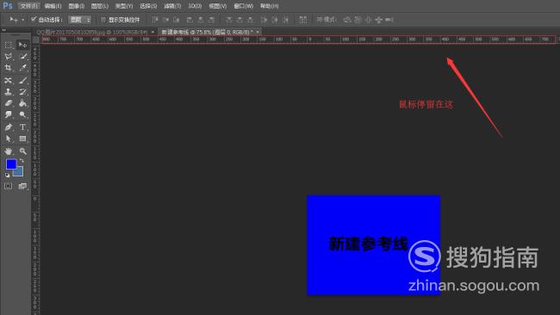Select the Pen tool

click(x=9, y=127)
